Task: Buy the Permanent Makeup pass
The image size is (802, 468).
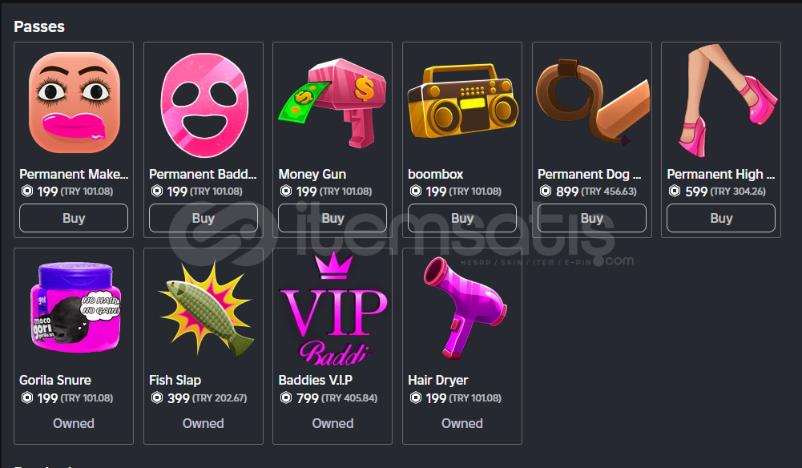Action: click(74, 218)
